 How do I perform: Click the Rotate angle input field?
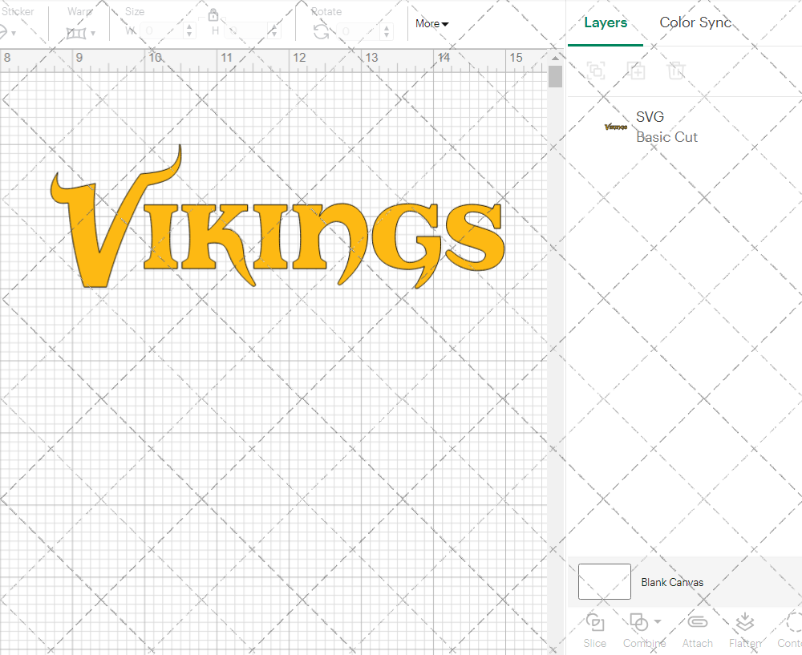tap(359, 31)
